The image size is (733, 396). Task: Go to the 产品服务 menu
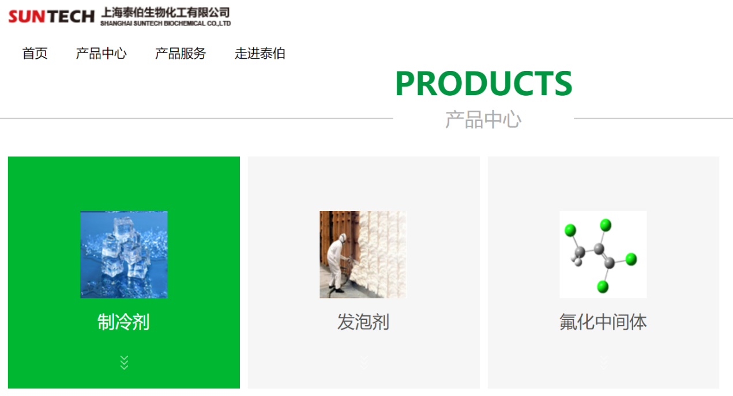coord(181,54)
